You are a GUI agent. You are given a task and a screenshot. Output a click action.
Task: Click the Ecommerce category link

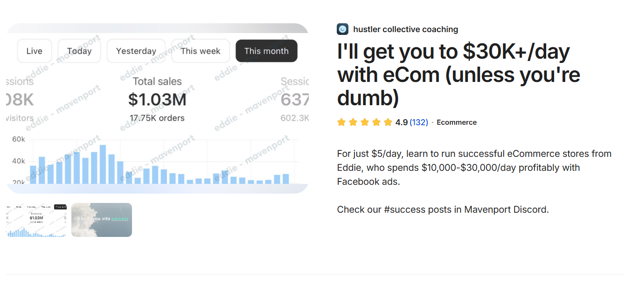(457, 122)
